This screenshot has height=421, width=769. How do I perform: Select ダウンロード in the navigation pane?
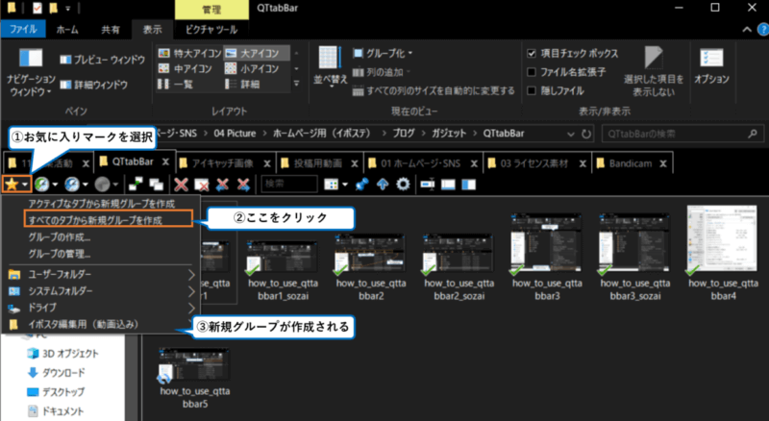(x=62, y=373)
